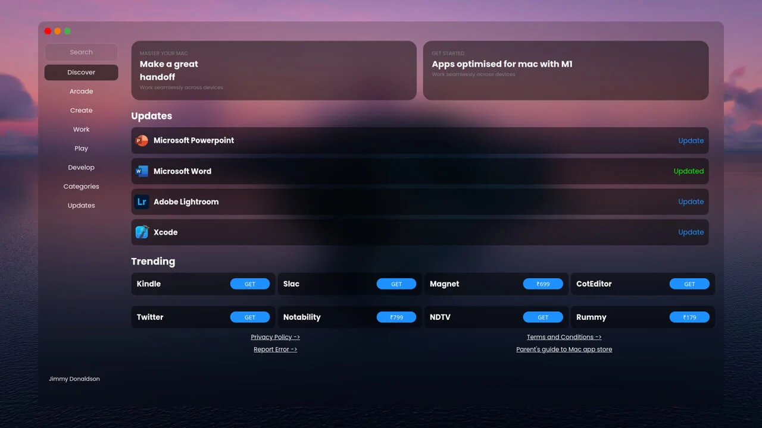This screenshot has height=428, width=762.
Task: Go to Updates in the sidebar
Action: [81, 206]
